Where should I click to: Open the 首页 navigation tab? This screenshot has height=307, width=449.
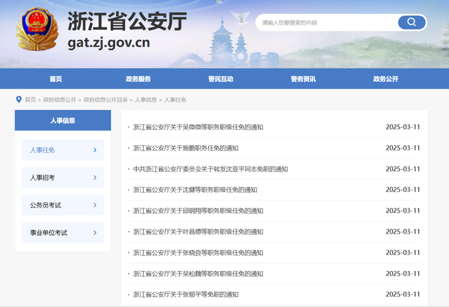click(56, 79)
